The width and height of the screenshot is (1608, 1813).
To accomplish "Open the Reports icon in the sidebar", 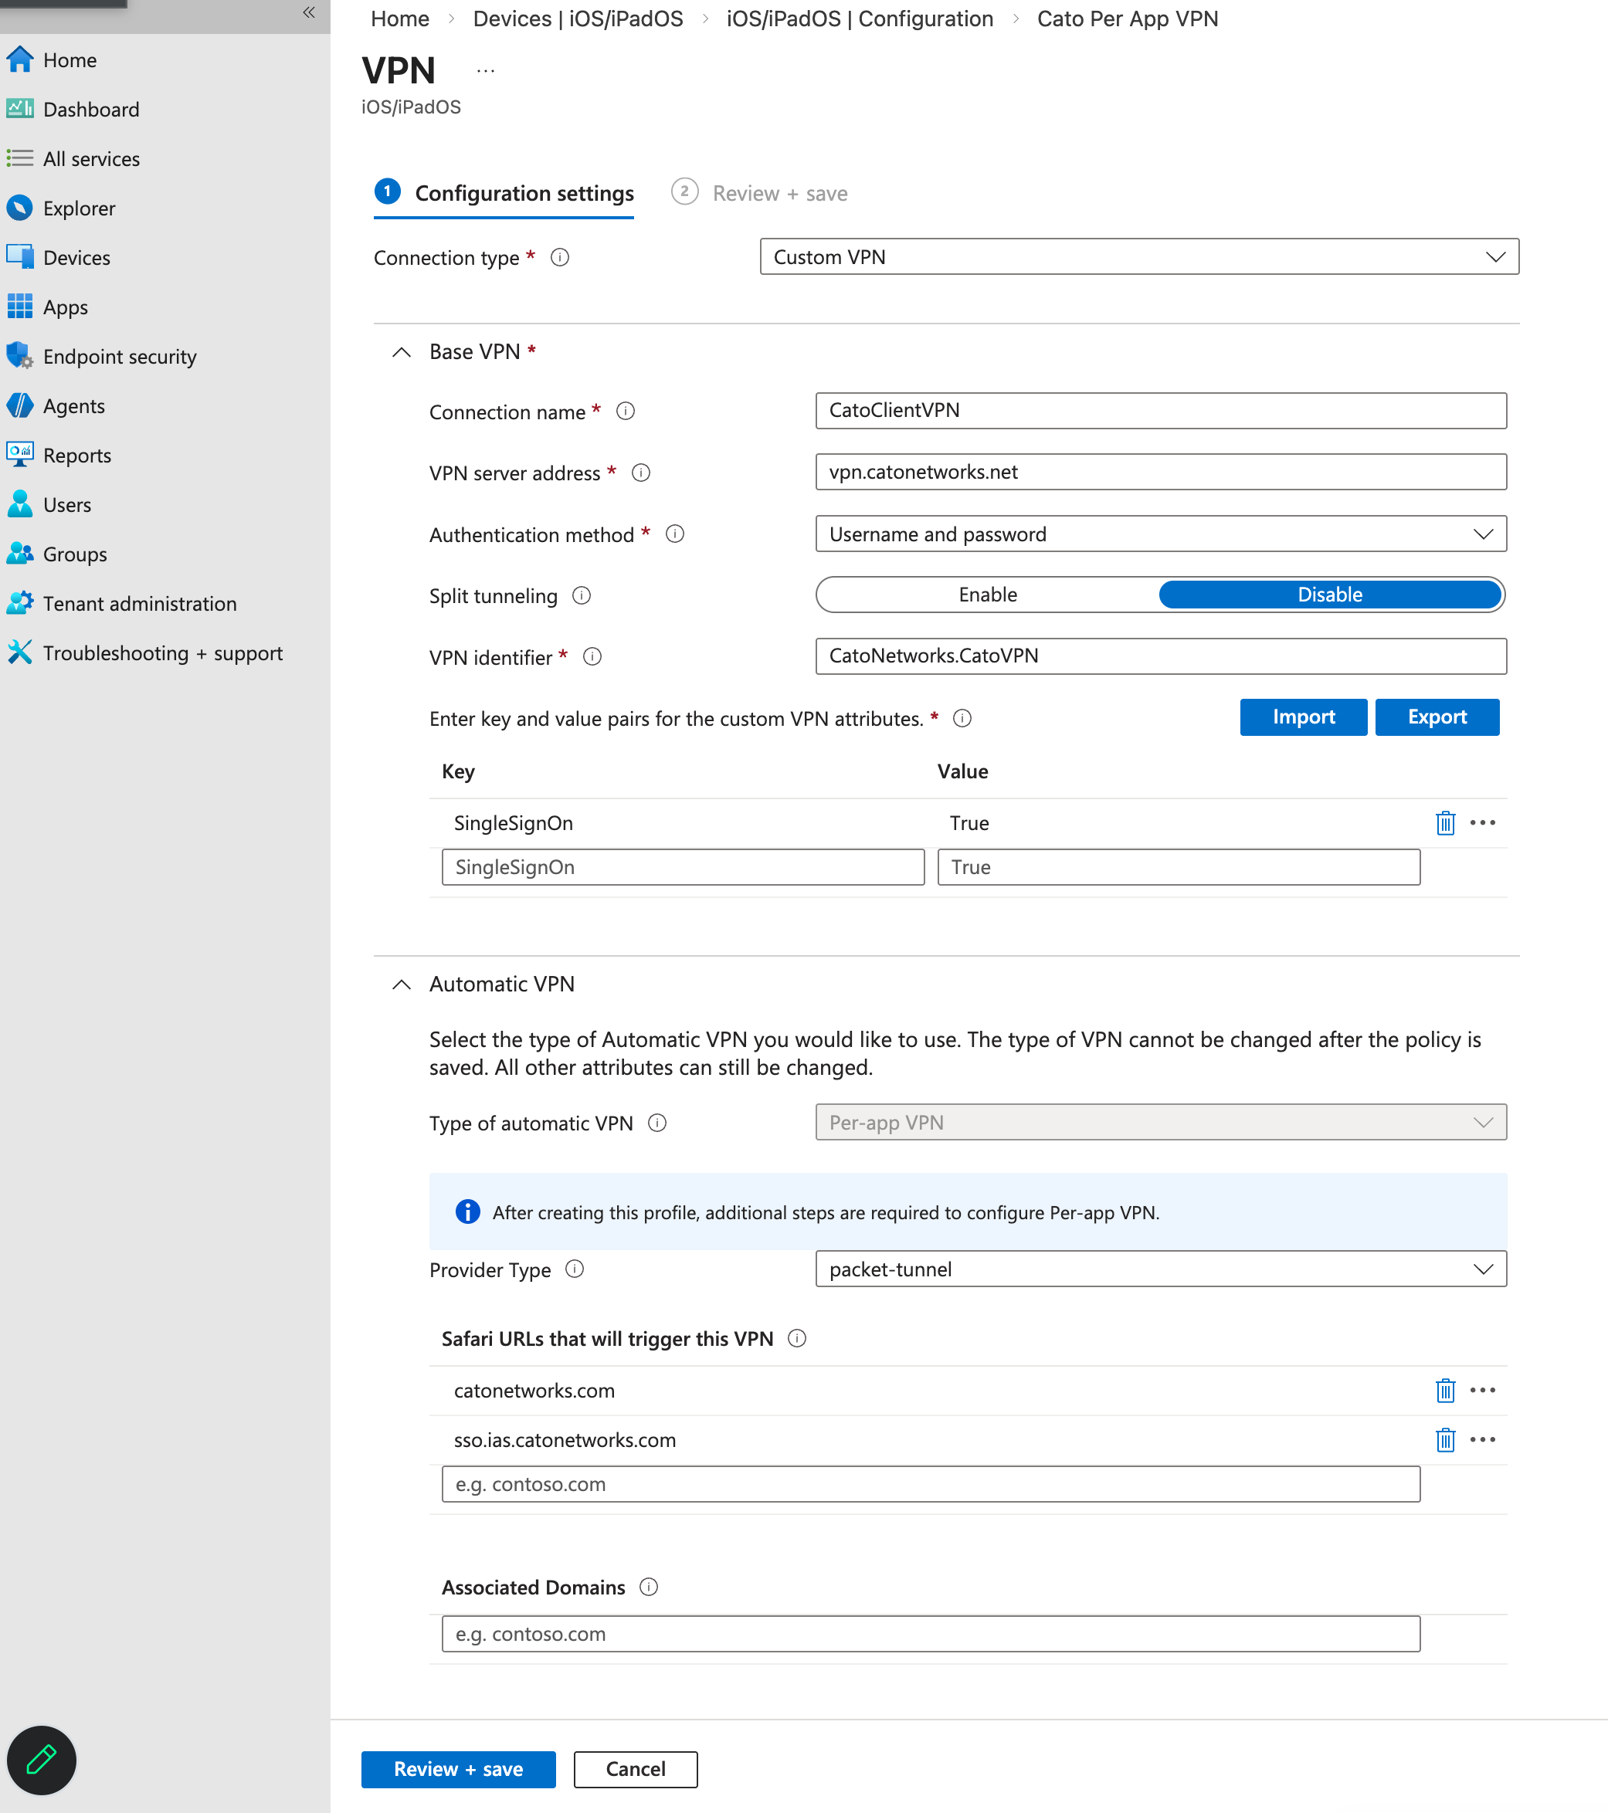I will (19, 455).
